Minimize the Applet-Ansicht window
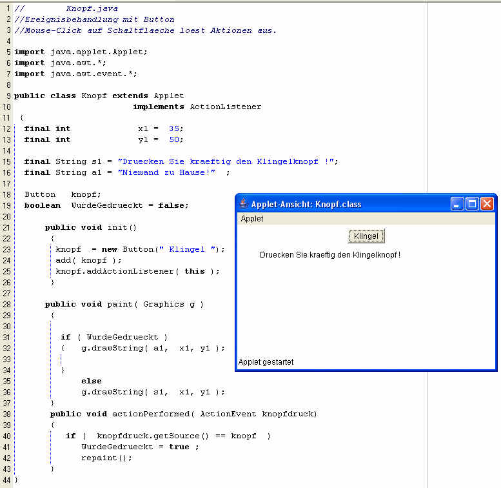 tap(457, 204)
